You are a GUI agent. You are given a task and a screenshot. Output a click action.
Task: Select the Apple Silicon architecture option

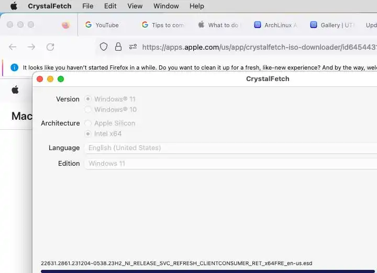pyautogui.click(x=88, y=123)
